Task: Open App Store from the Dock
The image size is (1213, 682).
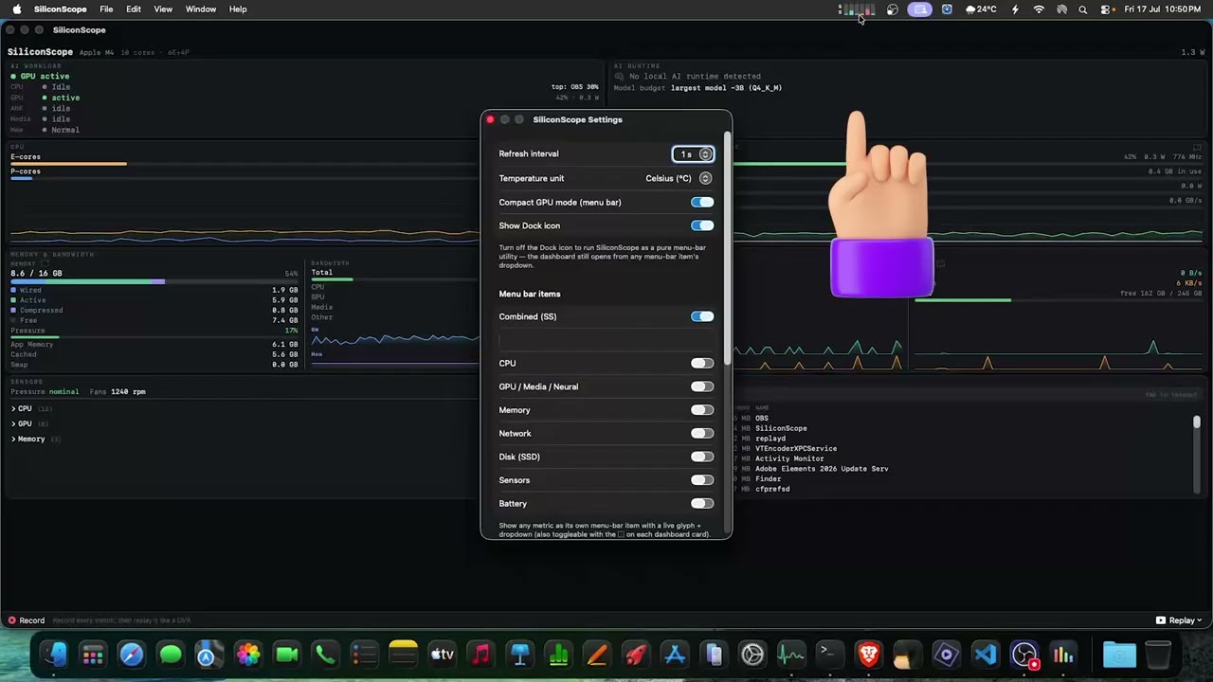Action: tap(675, 655)
